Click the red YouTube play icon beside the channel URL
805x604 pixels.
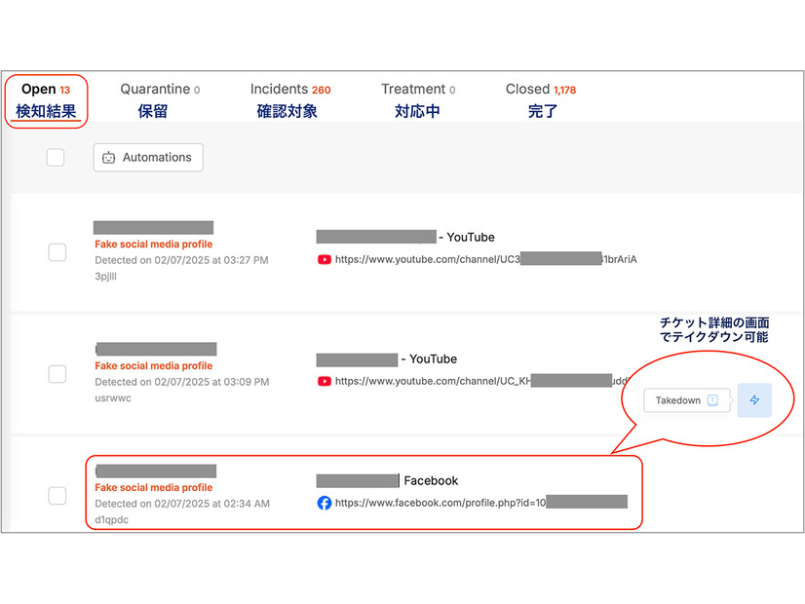[324, 259]
